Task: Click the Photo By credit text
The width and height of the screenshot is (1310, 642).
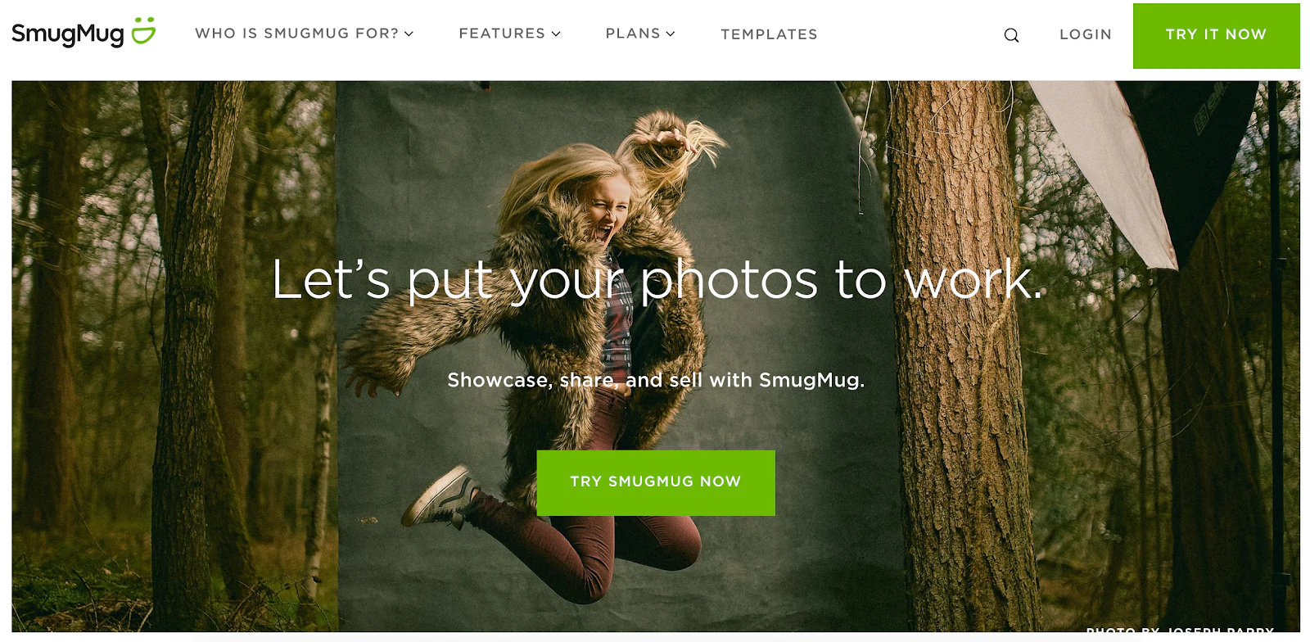Action: click(x=1180, y=631)
